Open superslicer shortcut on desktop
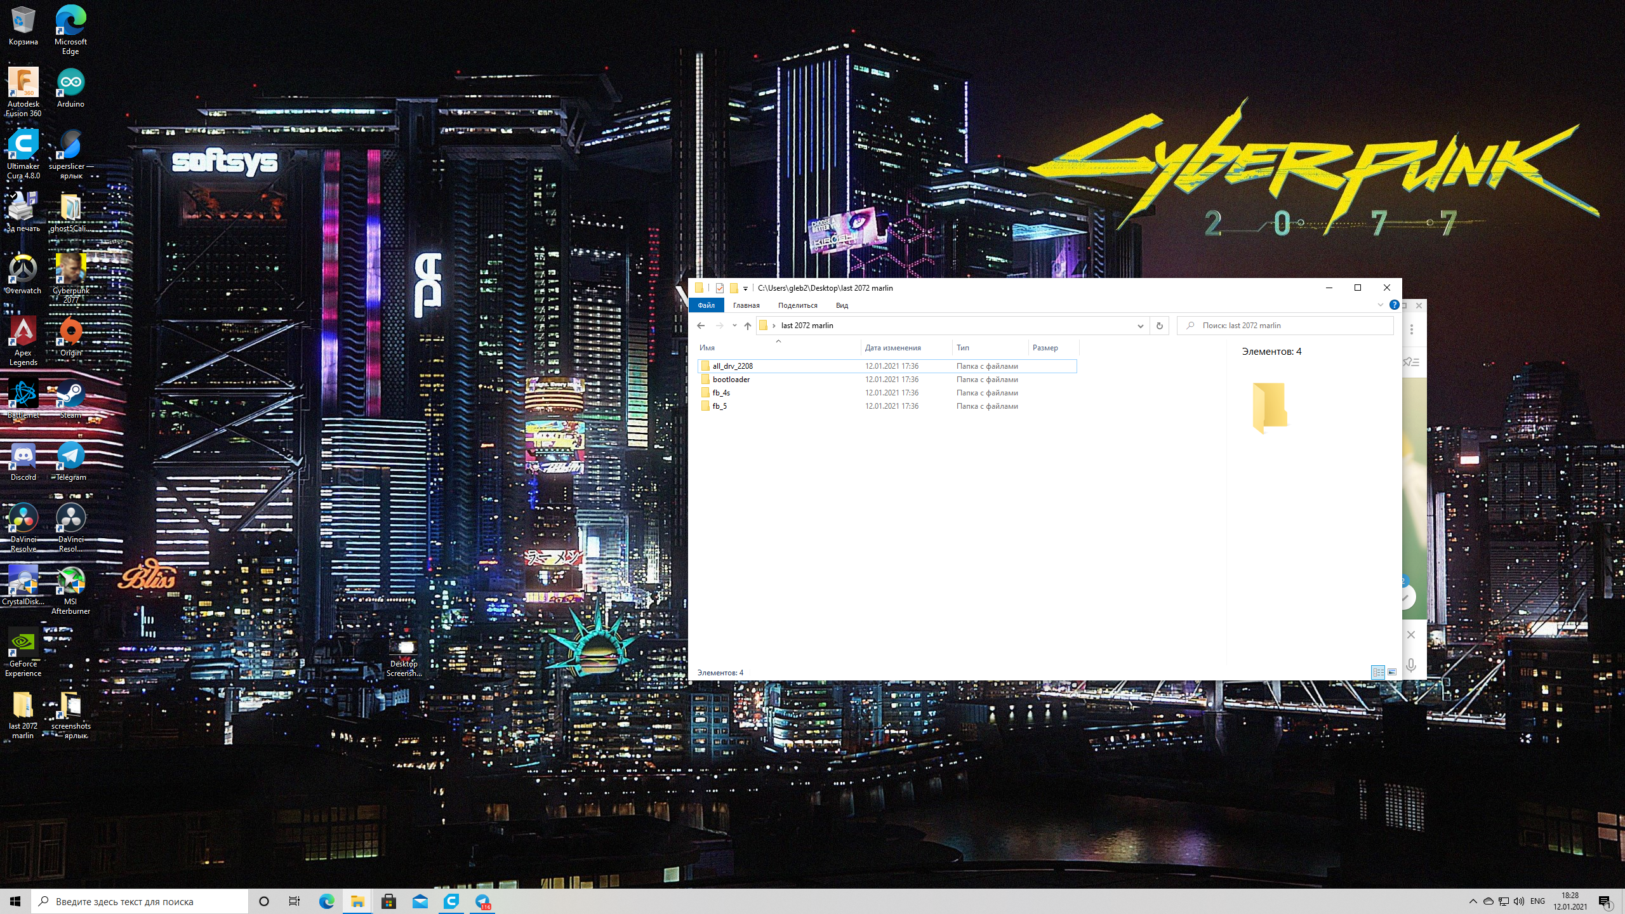The height and width of the screenshot is (914, 1625). pyautogui.click(x=70, y=154)
